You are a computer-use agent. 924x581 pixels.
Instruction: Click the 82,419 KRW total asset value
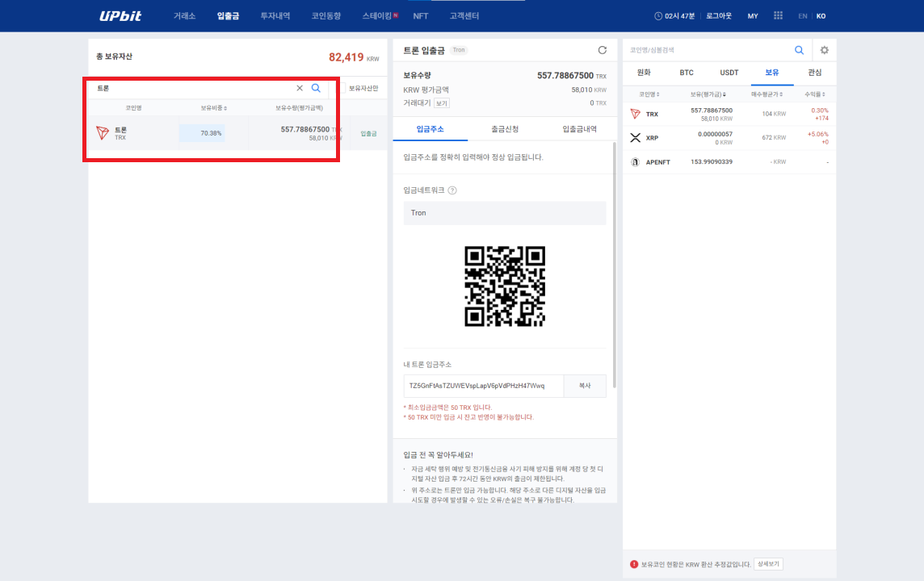[354, 57]
